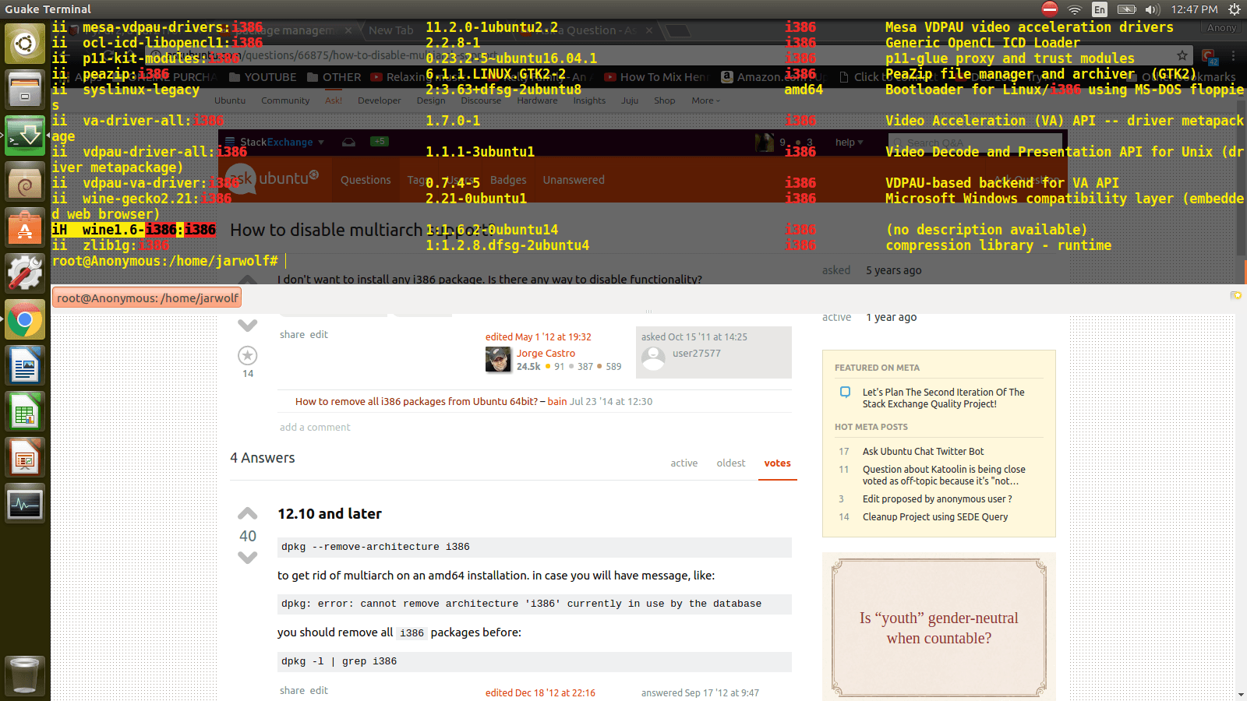This screenshot has height=701, width=1247.
Task: Open the Debian swirl package icon in launcher
Action: click(x=25, y=181)
